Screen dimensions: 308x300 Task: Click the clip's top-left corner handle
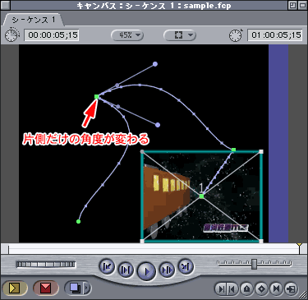pyautogui.click(x=142, y=151)
